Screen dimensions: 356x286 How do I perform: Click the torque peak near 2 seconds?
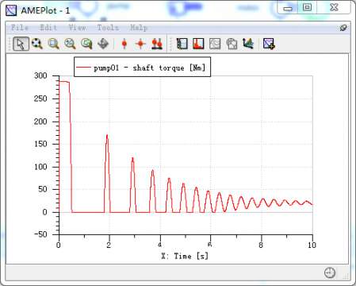[x=107, y=136]
